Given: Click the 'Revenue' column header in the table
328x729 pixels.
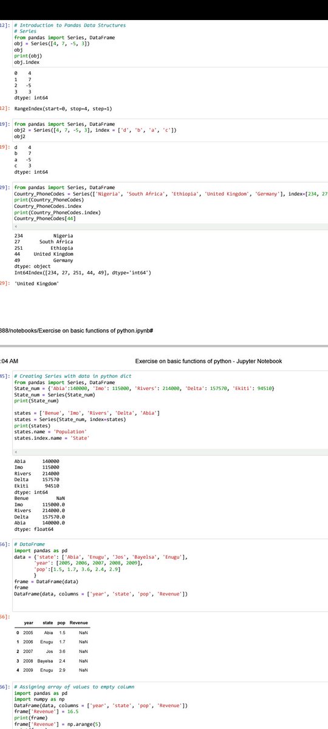Looking at the screenshot, I should click(x=79, y=624).
